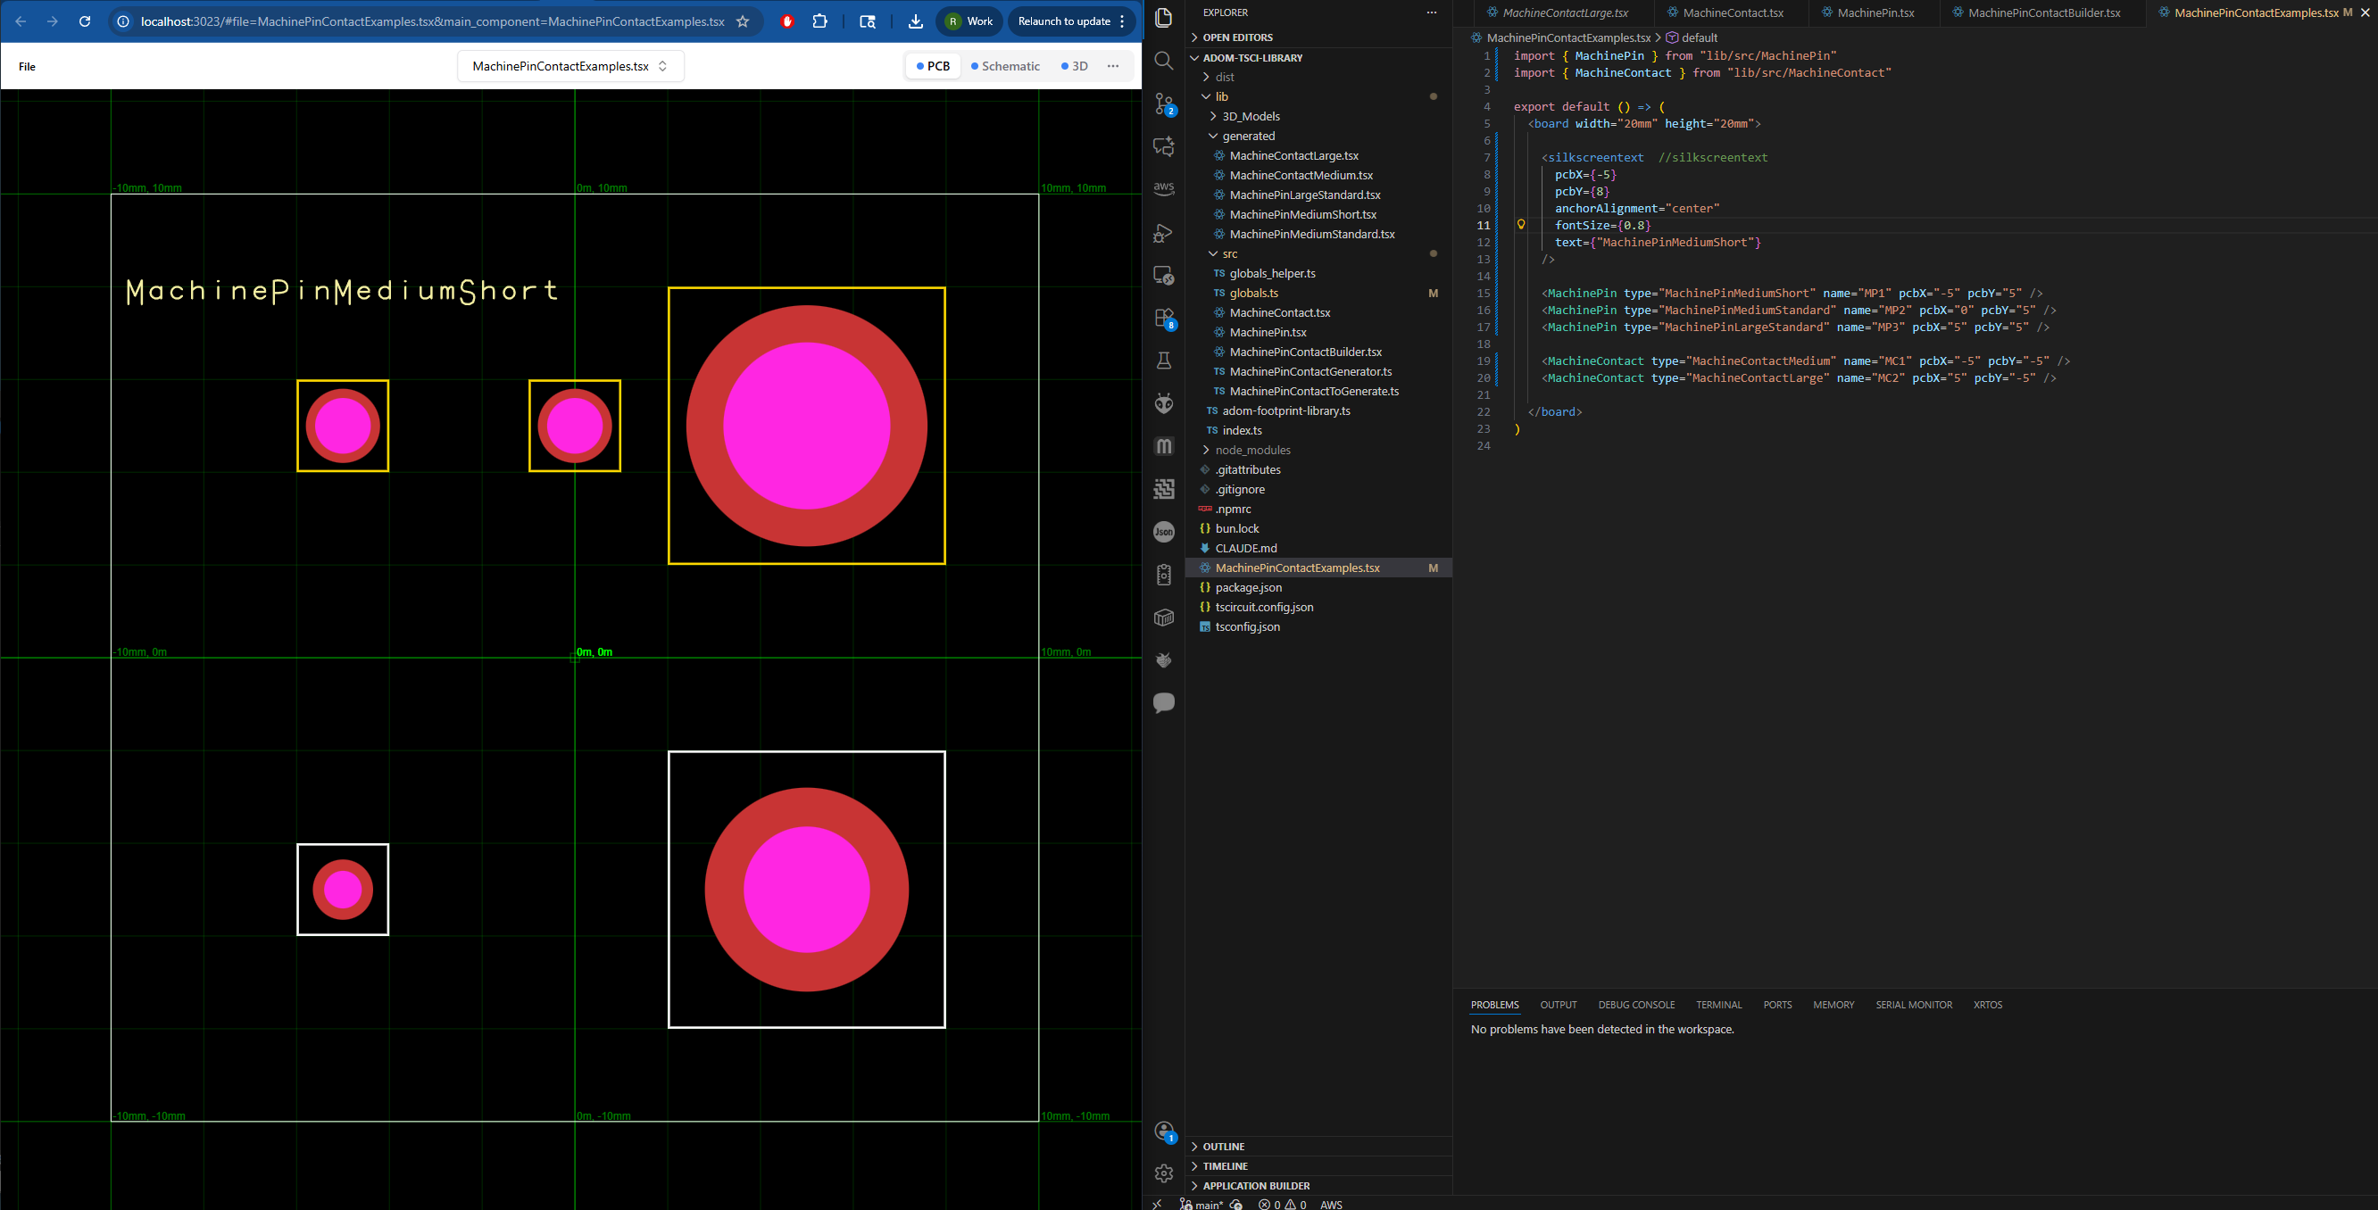
Task: Switch preview to 3D view
Action: [1075, 66]
